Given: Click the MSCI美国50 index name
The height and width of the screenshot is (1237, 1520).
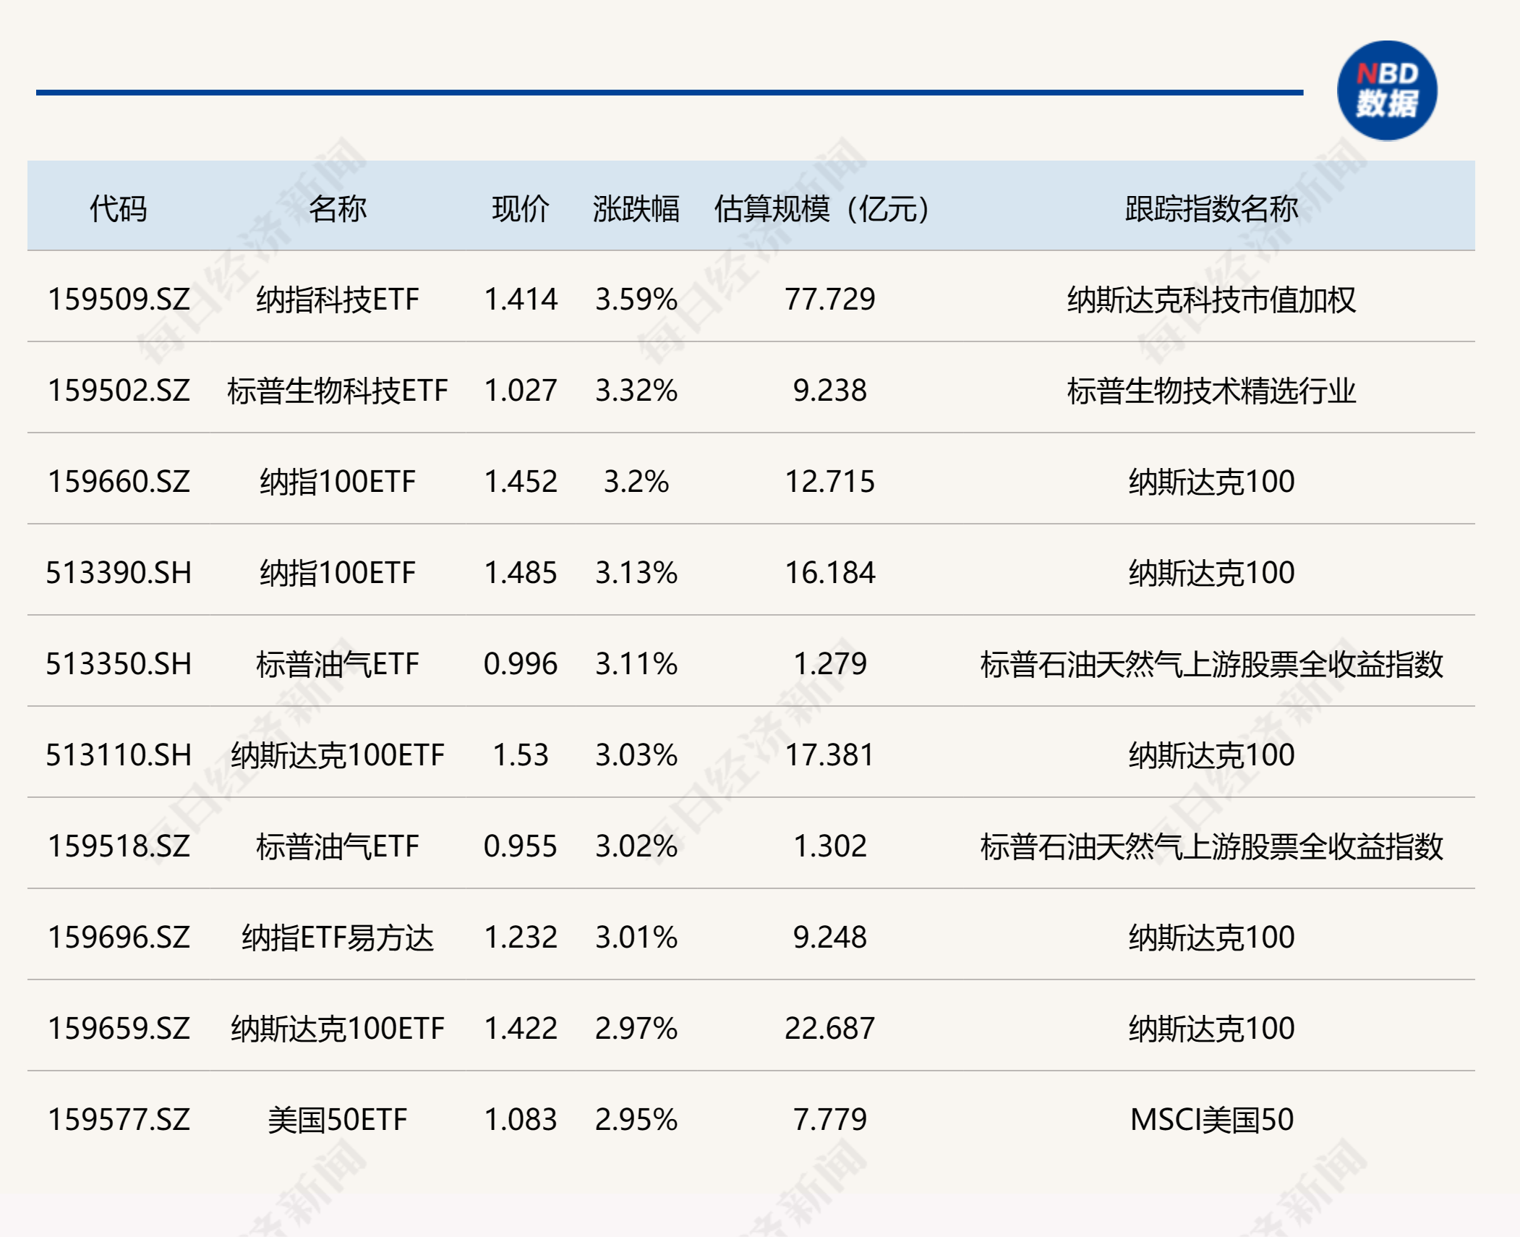Looking at the screenshot, I should pos(1211,1120).
